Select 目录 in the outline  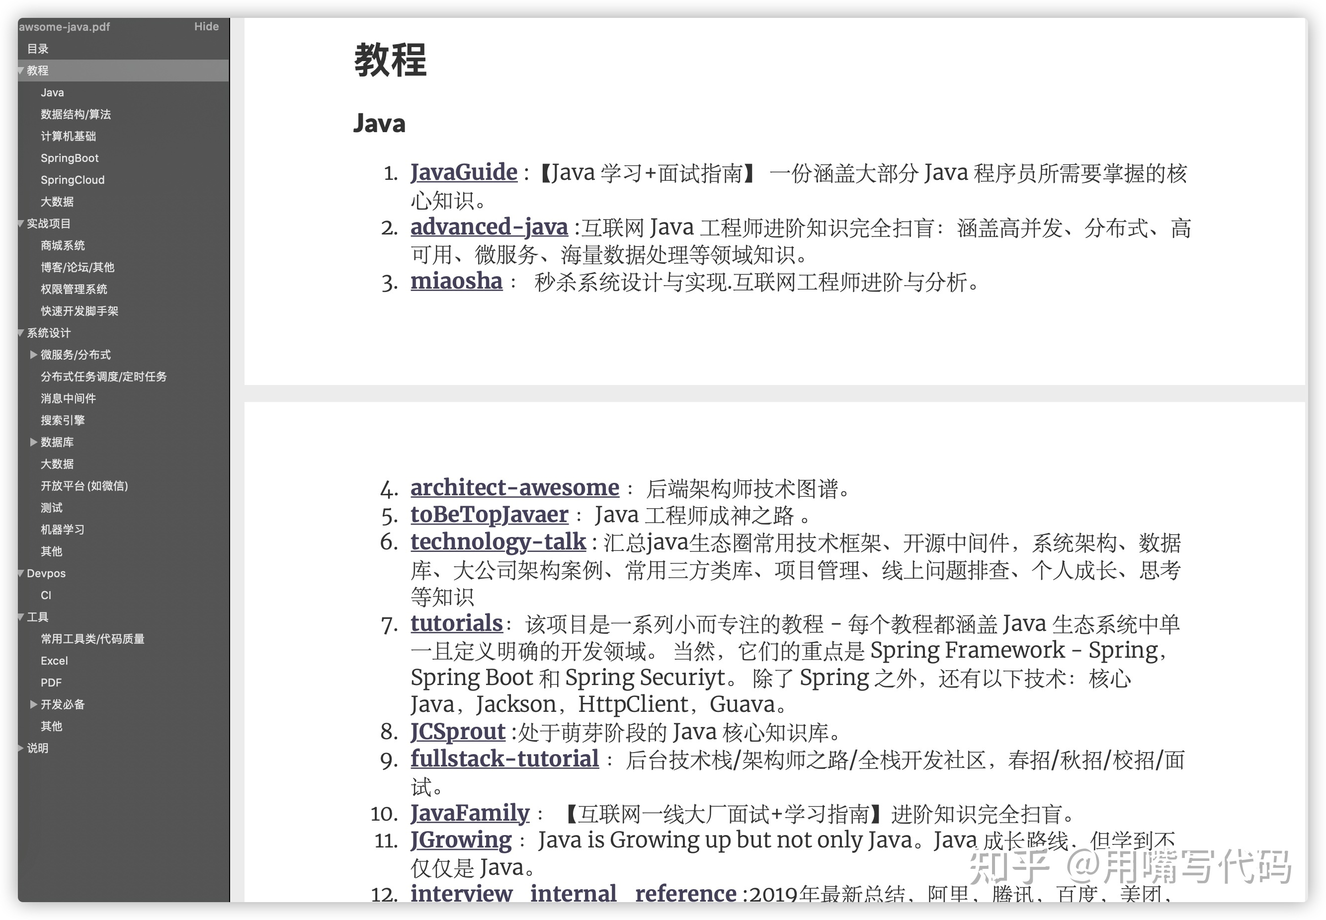coord(37,49)
